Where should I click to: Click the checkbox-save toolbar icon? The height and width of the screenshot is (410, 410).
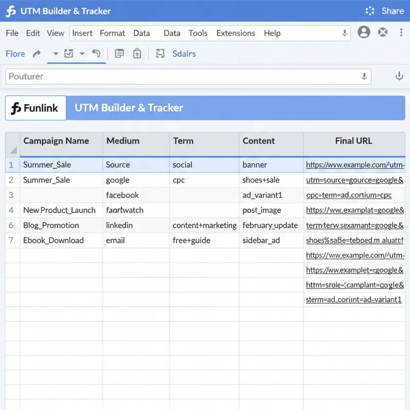tap(68, 53)
